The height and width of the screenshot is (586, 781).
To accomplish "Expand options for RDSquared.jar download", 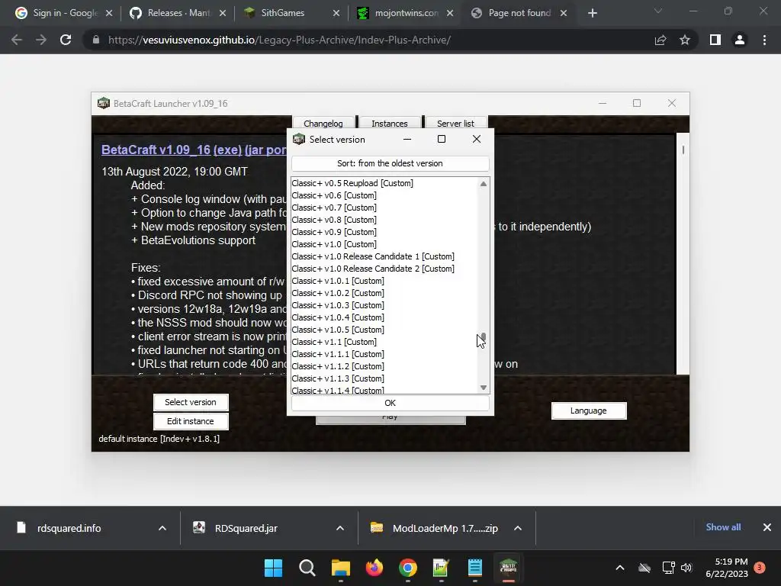I will pos(340,528).
